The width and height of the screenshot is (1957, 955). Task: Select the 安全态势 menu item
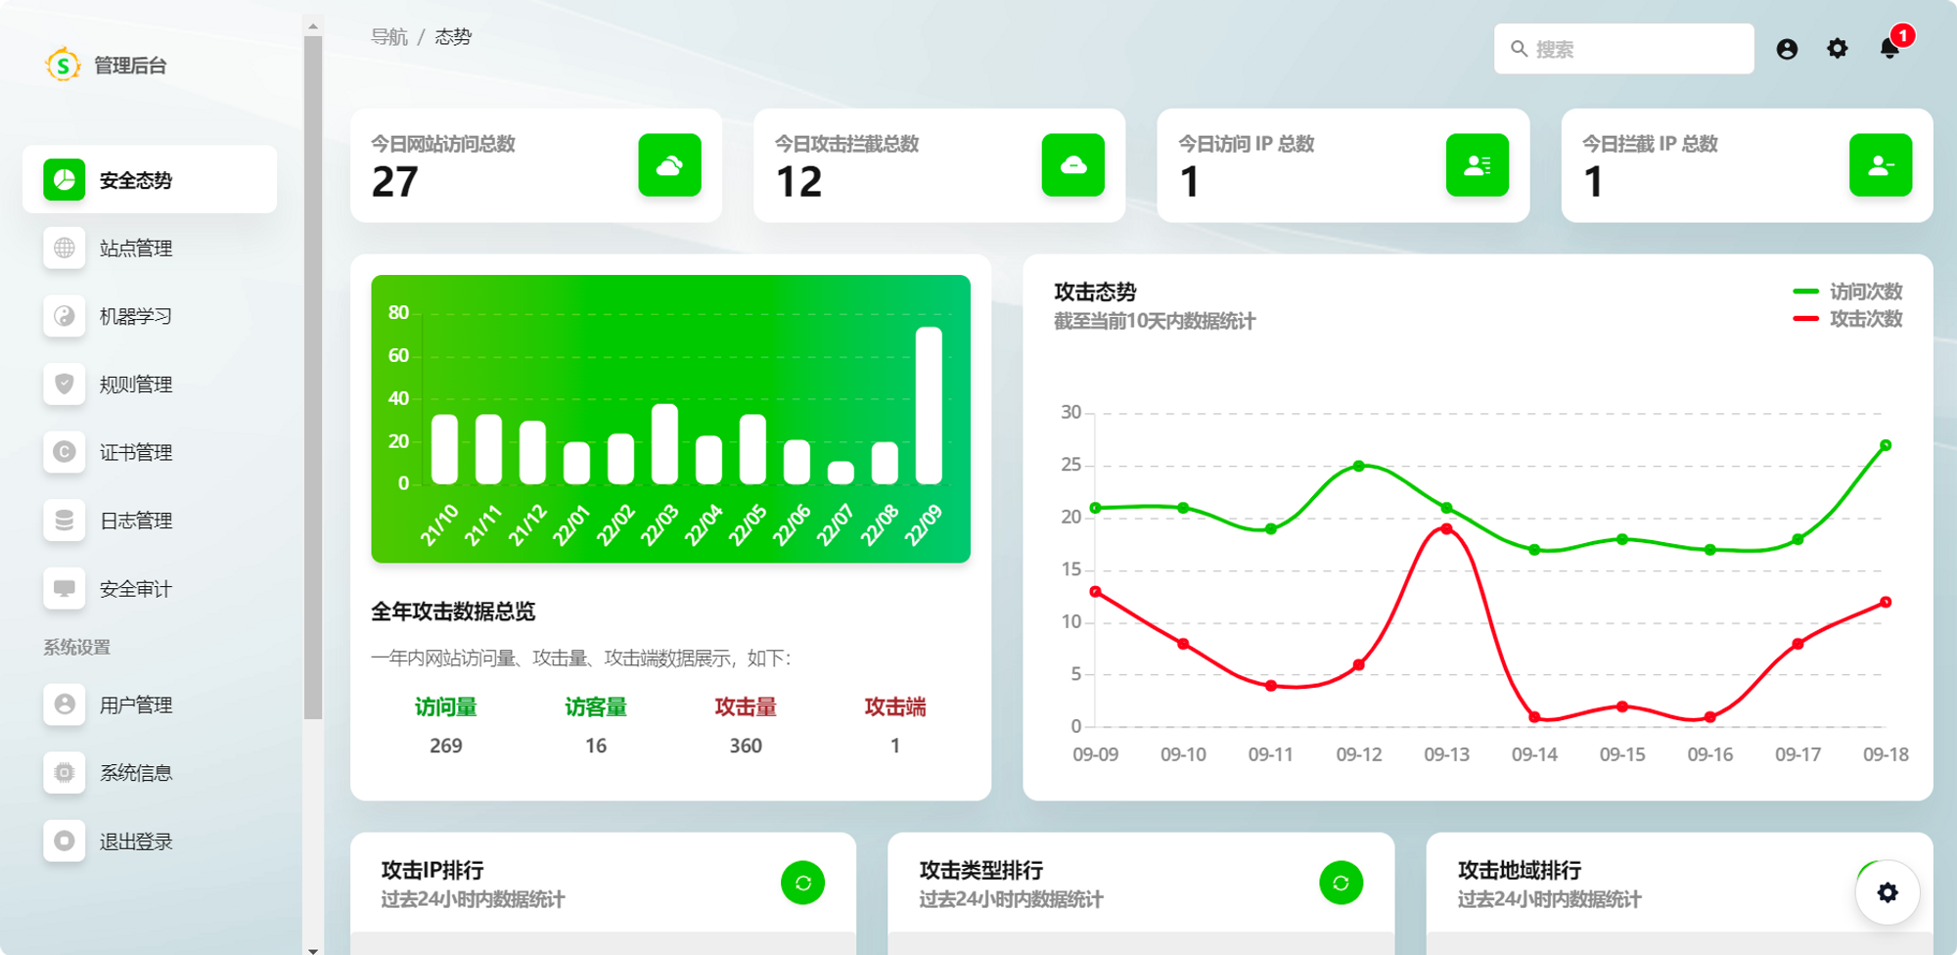[x=150, y=179]
